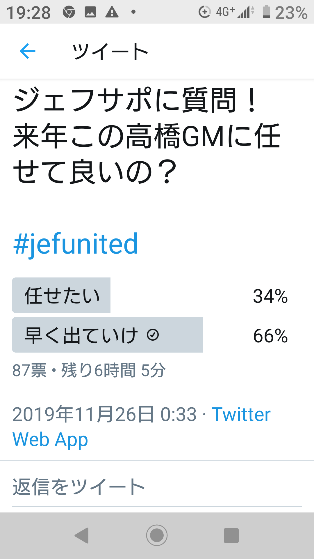The image size is (314, 559).
Task: Tap the image notification icon
Action: point(90,12)
